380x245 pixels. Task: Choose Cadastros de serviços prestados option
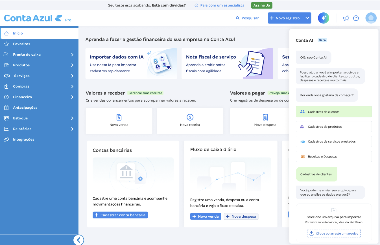pos(334,141)
